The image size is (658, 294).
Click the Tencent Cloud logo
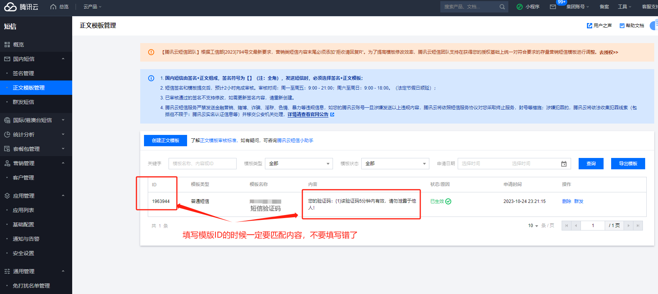click(21, 7)
